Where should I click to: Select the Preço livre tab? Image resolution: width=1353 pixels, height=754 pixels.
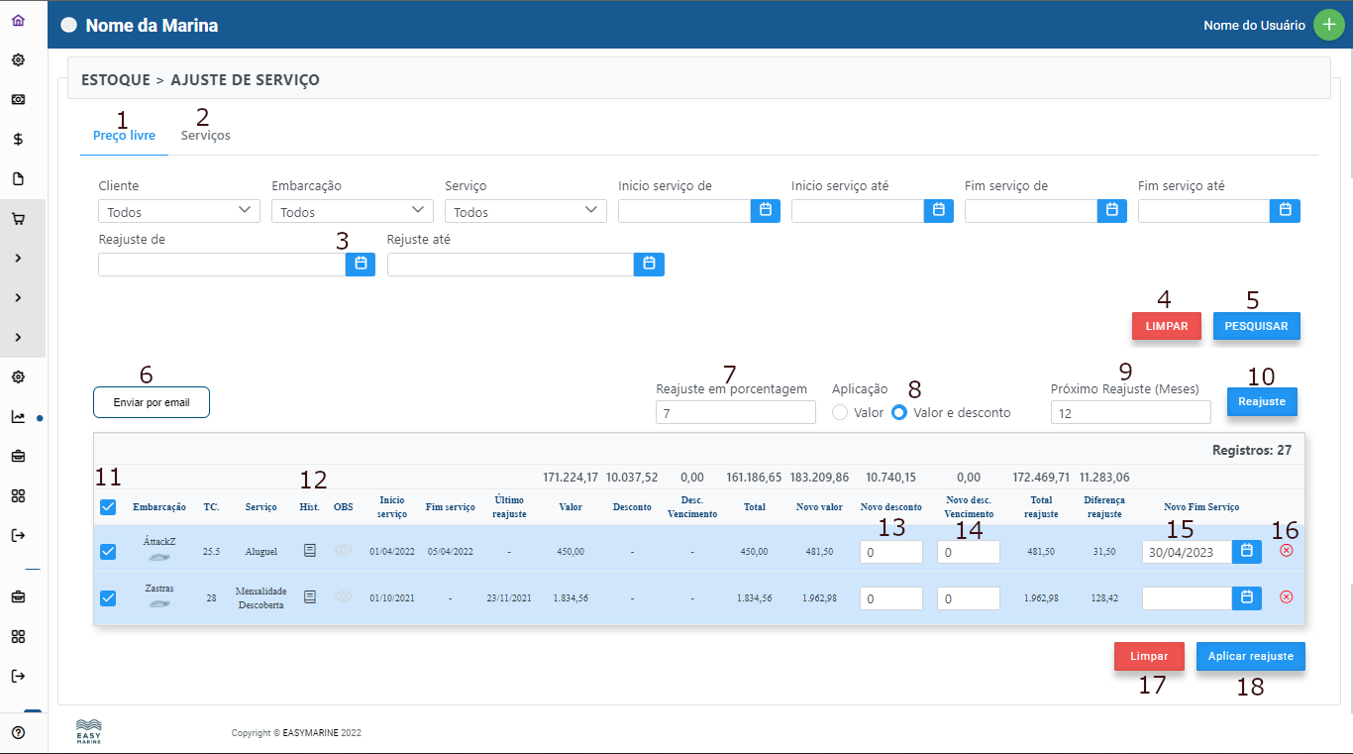[124, 136]
